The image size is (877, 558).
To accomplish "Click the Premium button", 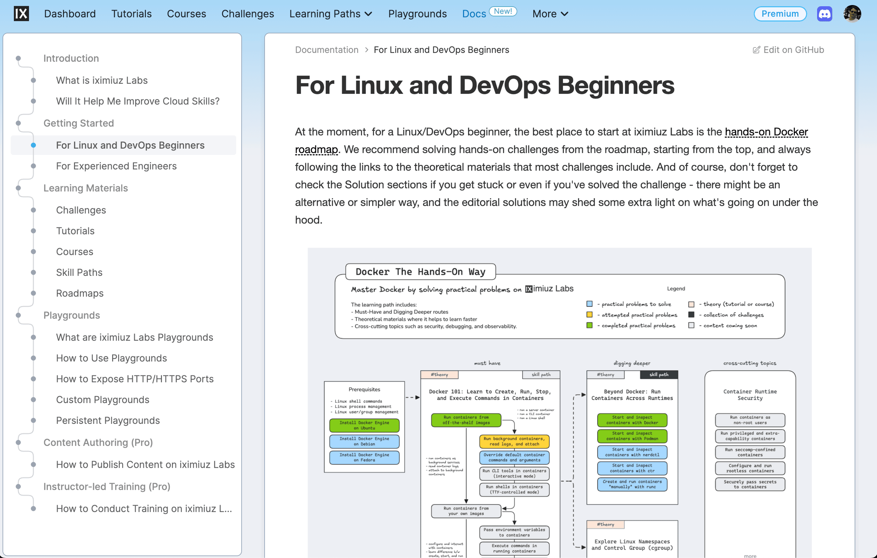I will click(780, 14).
